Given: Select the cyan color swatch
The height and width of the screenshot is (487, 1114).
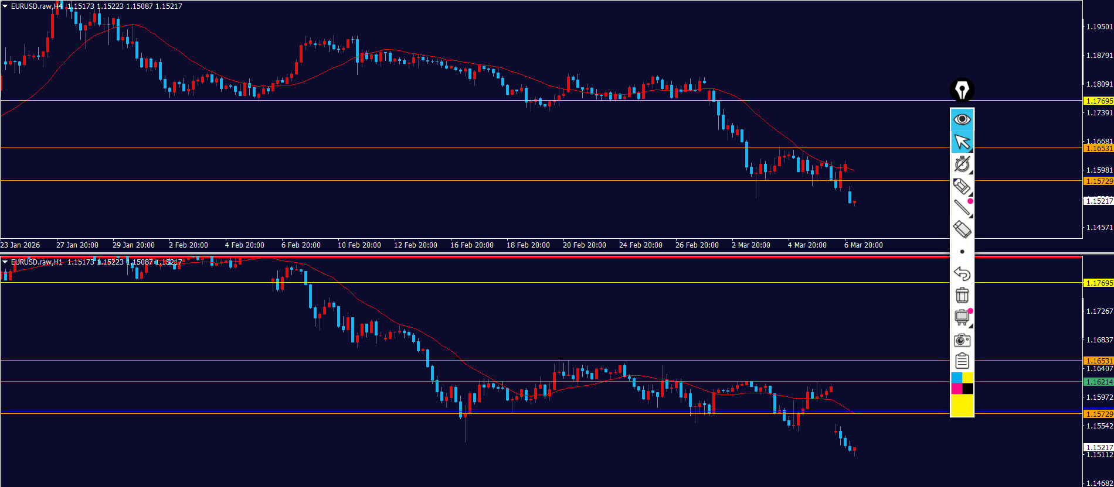Looking at the screenshot, I should coord(956,378).
